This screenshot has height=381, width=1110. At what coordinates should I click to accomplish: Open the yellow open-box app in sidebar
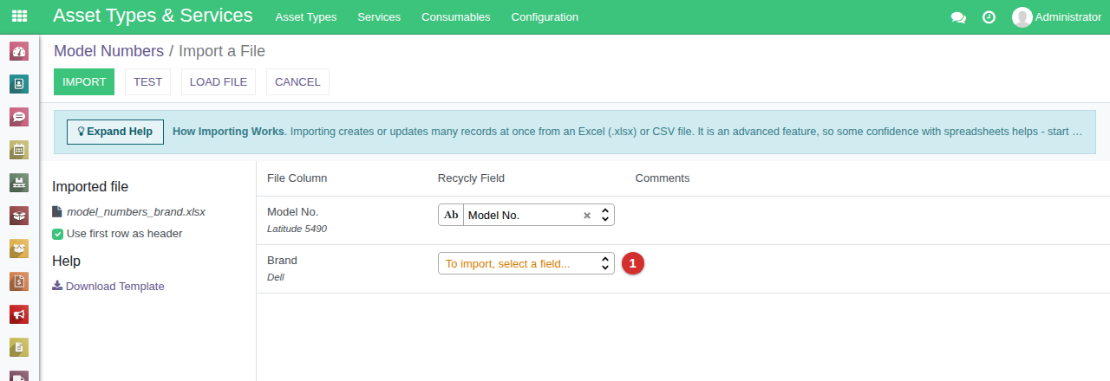(x=19, y=249)
